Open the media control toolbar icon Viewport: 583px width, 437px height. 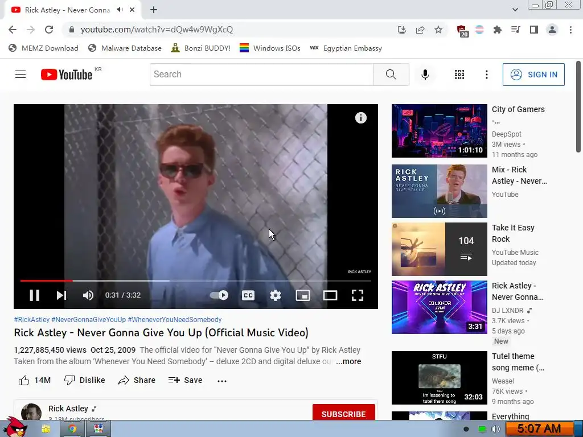(x=516, y=30)
